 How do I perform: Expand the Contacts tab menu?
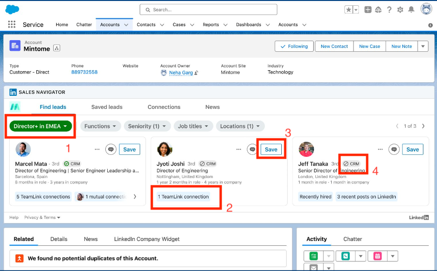(162, 25)
